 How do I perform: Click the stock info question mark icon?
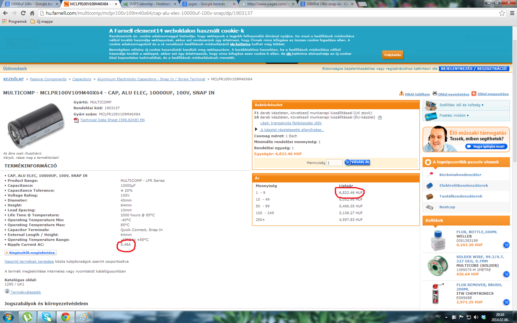click(380, 118)
